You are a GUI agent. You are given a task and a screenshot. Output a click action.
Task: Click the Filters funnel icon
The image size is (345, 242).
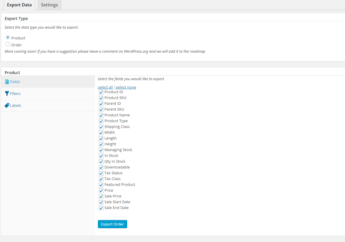pos(7,93)
